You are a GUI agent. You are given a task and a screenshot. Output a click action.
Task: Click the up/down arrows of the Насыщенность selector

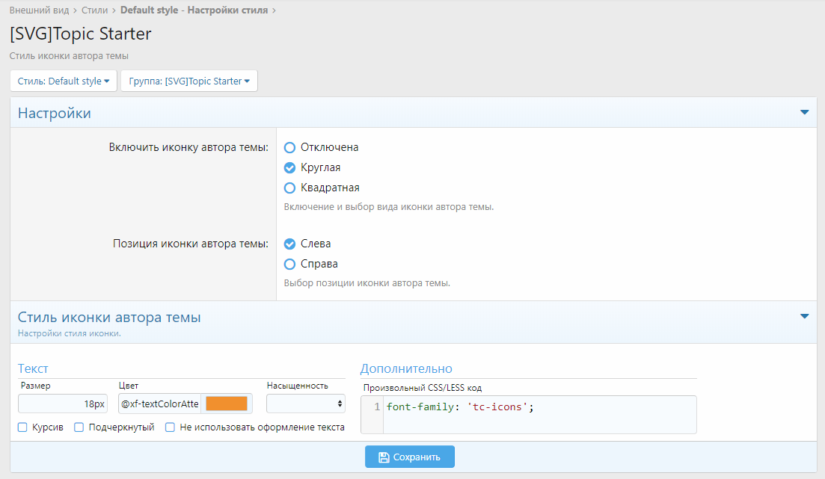tap(340, 403)
